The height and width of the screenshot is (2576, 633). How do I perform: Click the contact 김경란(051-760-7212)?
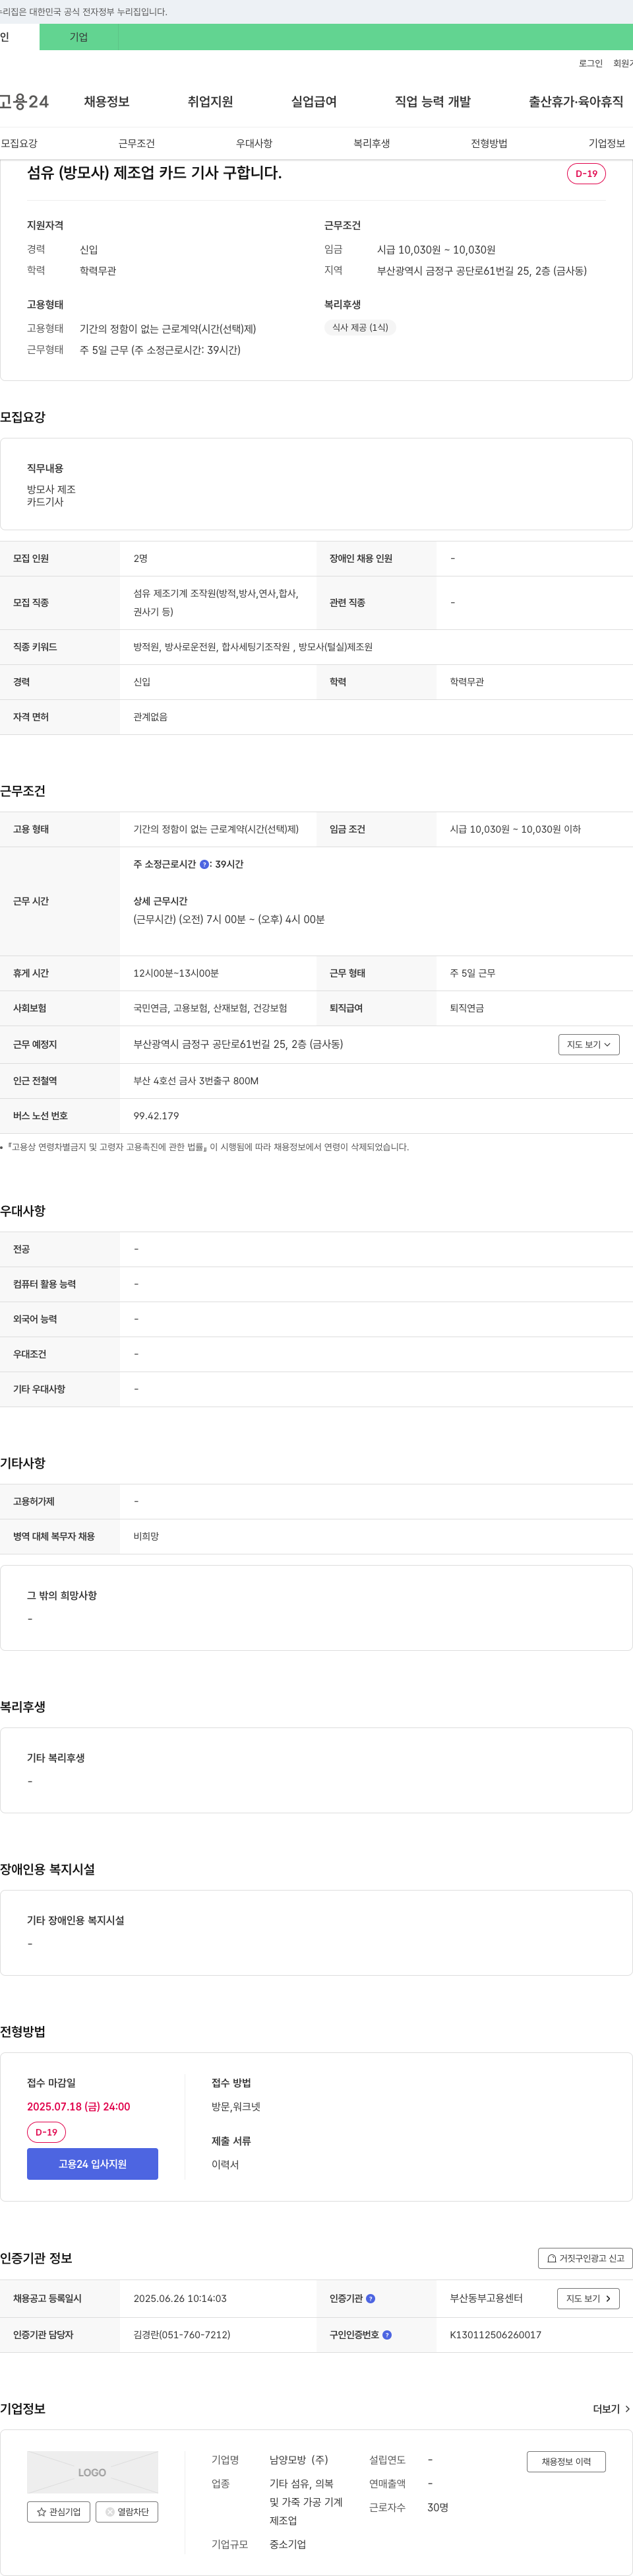182,2335
